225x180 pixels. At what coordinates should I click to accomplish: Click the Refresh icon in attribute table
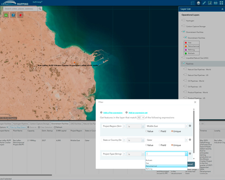[55, 127]
